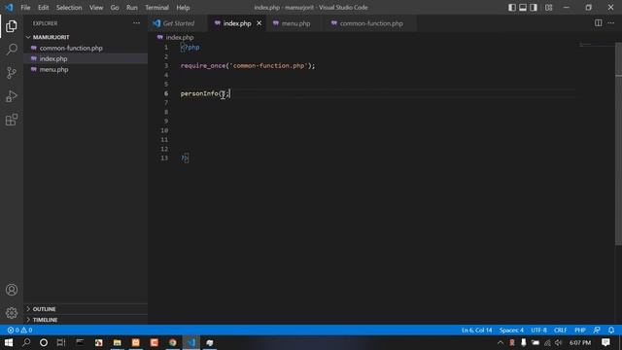This screenshot has height=350, width=622.
Task: Toggle the bottom panel layout icon
Action: pyautogui.click(x=523, y=7)
